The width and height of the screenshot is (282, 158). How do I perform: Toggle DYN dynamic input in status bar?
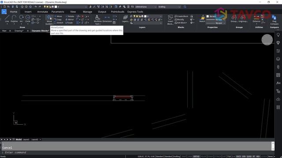tap(244, 157)
